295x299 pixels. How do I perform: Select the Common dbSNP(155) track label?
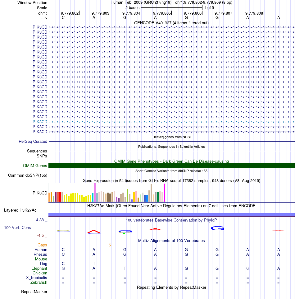pyautogui.click(x=28, y=175)
